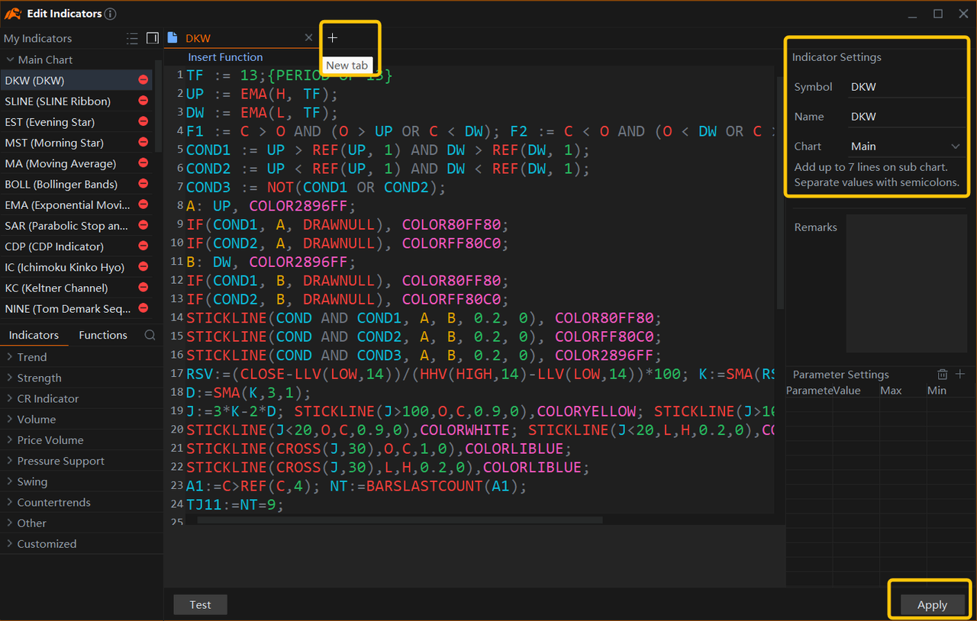Open the list sort icon in My Indicators
977x621 pixels.
(132, 38)
